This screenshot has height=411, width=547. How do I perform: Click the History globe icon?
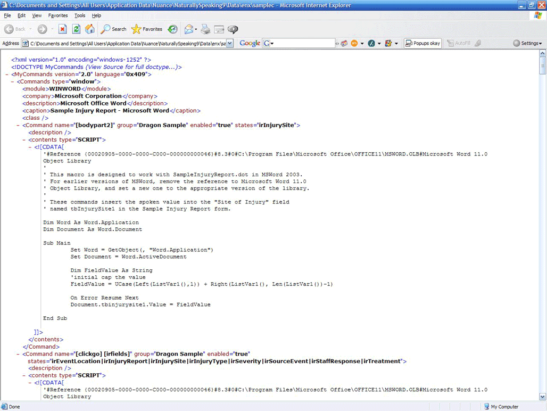tap(172, 29)
